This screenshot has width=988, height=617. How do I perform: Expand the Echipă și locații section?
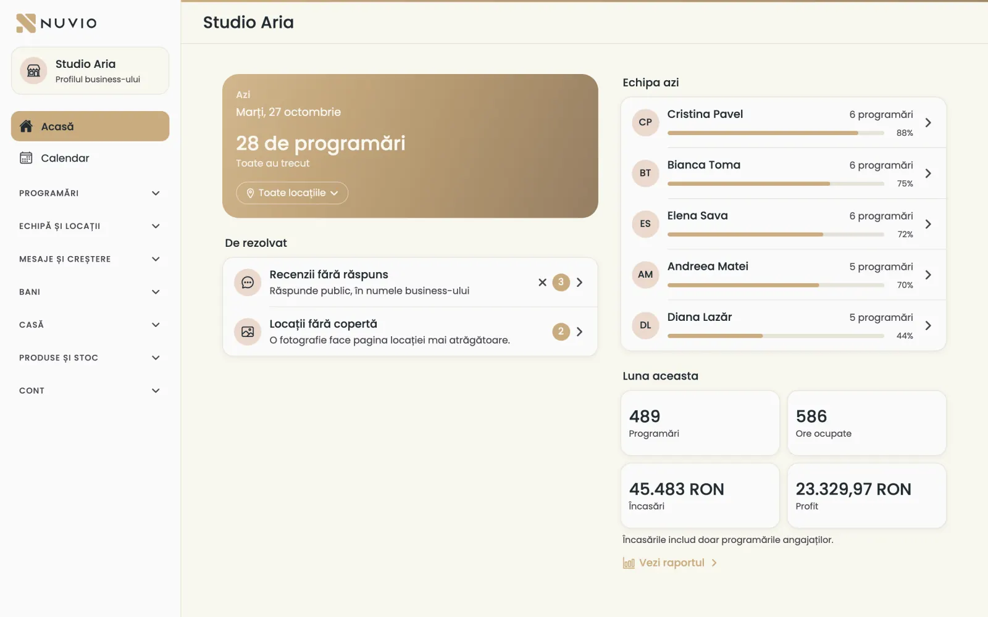tap(90, 226)
